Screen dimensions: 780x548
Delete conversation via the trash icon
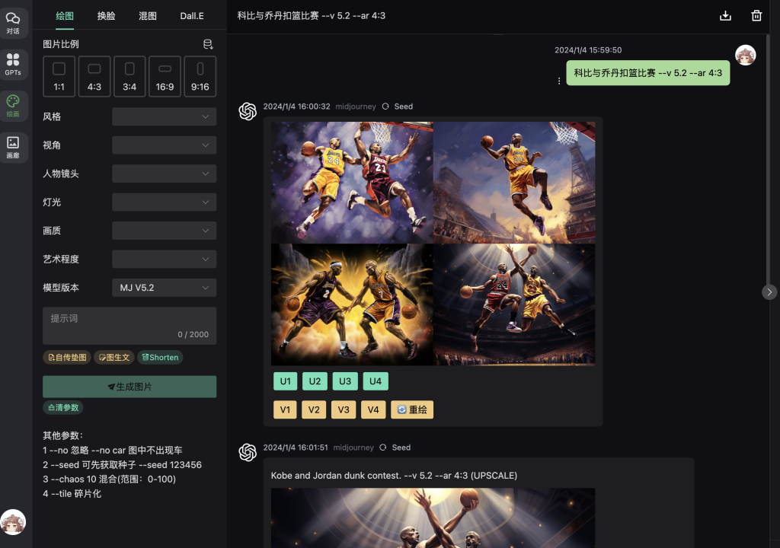[x=756, y=14]
